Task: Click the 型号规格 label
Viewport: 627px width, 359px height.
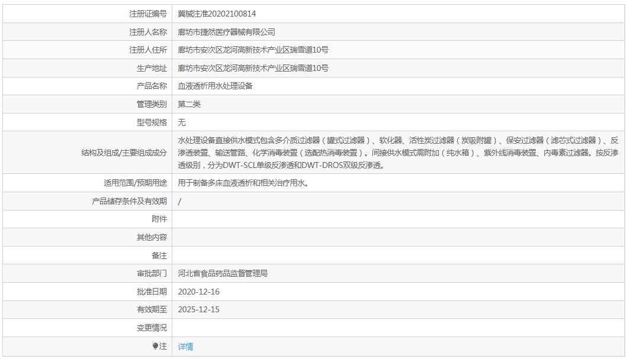Action: pyautogui.click(x=152, y=122)
